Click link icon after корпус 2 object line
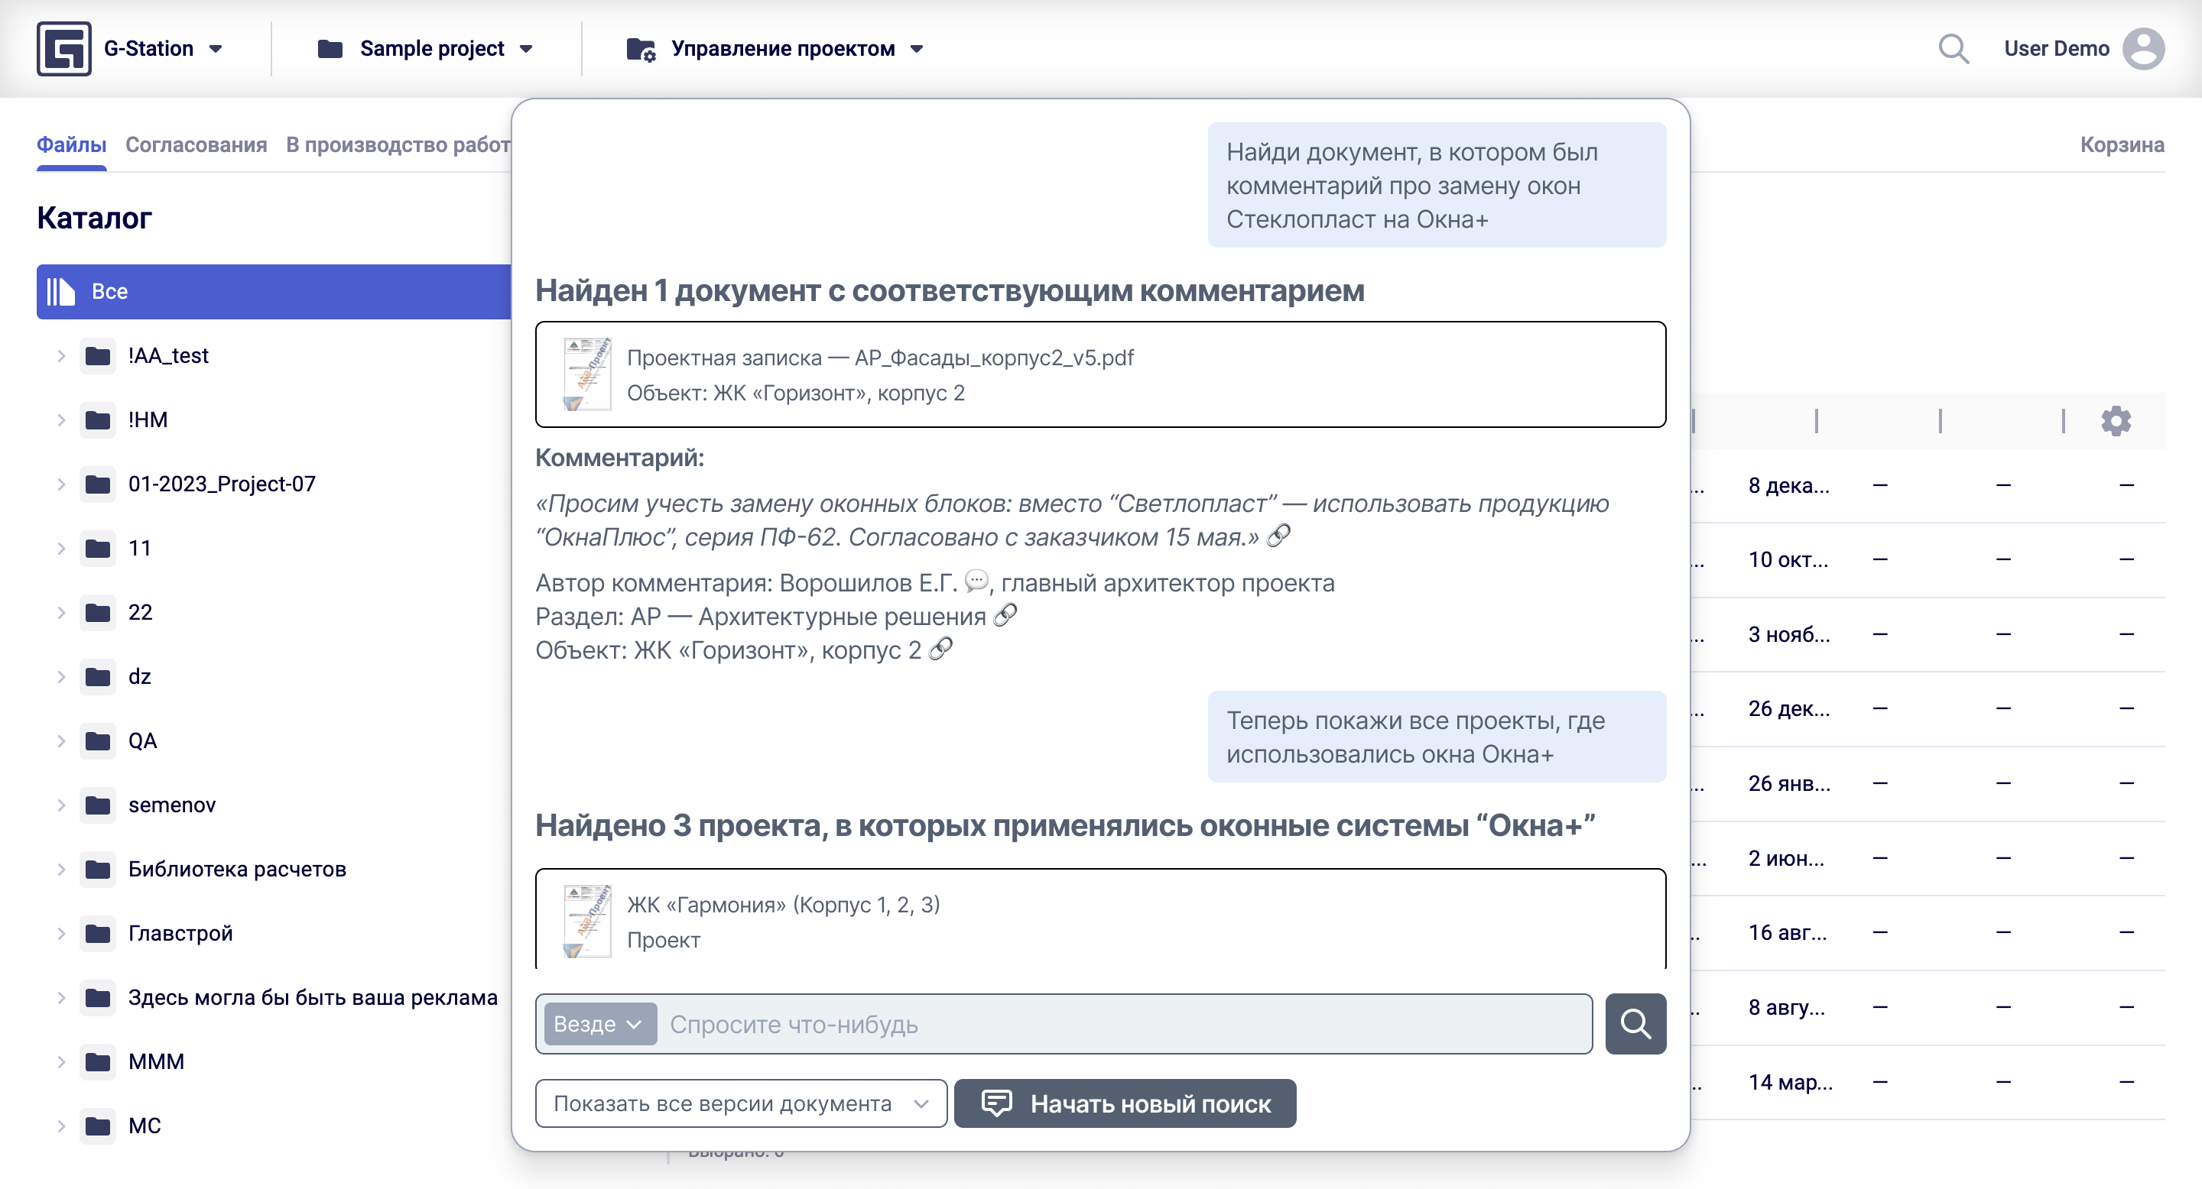The width and height of the screenshot is (2202, 1189). pyautogui.click(x=941, y=650)
